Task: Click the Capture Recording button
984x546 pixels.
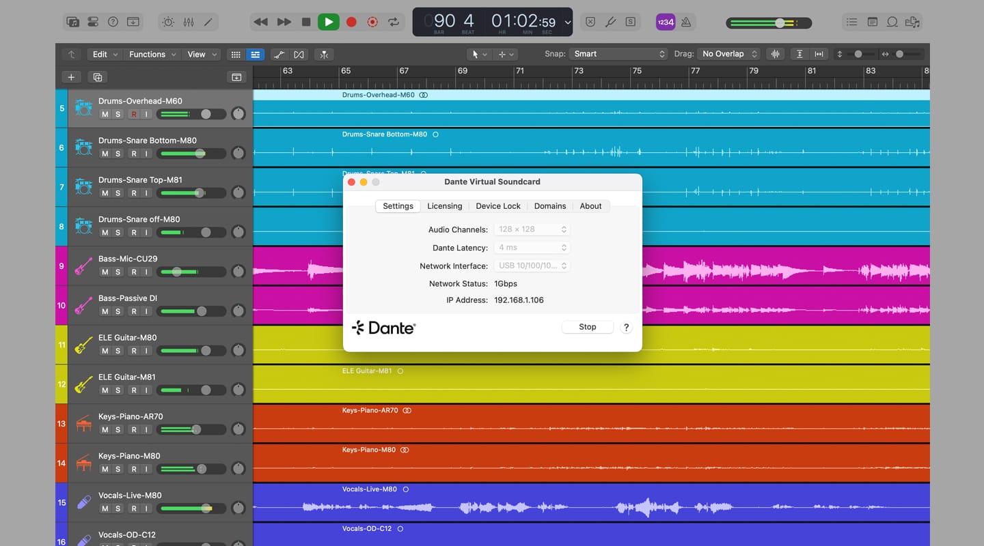Action: (372, 22)
